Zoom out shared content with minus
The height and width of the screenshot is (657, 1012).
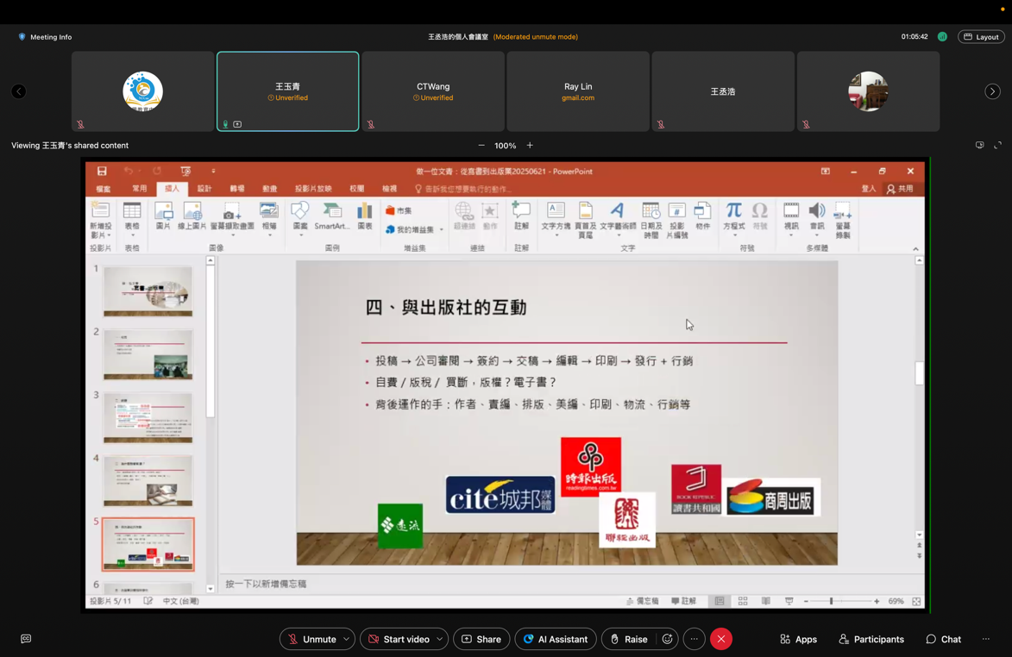point(481,146)
